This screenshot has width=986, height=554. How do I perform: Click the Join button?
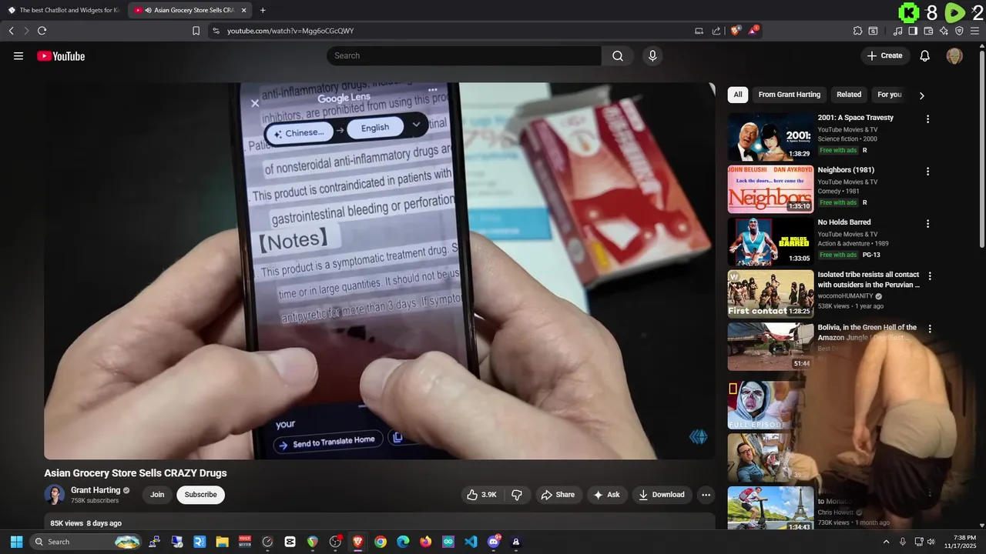click(x=157, y=495)
